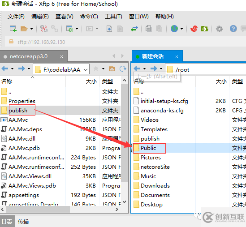Click the local pane horizontal scrollbar thumb
246x227 pixels.
pyautogui.click(x=38, y=209)
